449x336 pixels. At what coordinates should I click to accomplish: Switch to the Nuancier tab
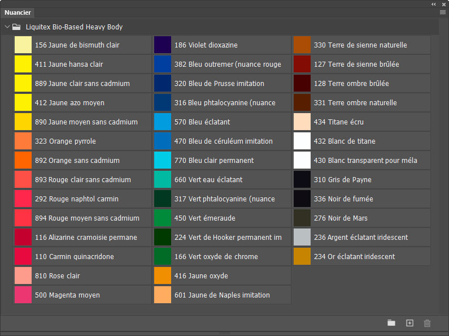coord(18,12)
